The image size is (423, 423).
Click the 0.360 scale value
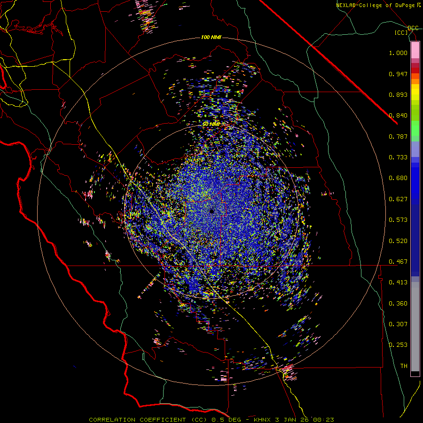click(x=398, y=304)
